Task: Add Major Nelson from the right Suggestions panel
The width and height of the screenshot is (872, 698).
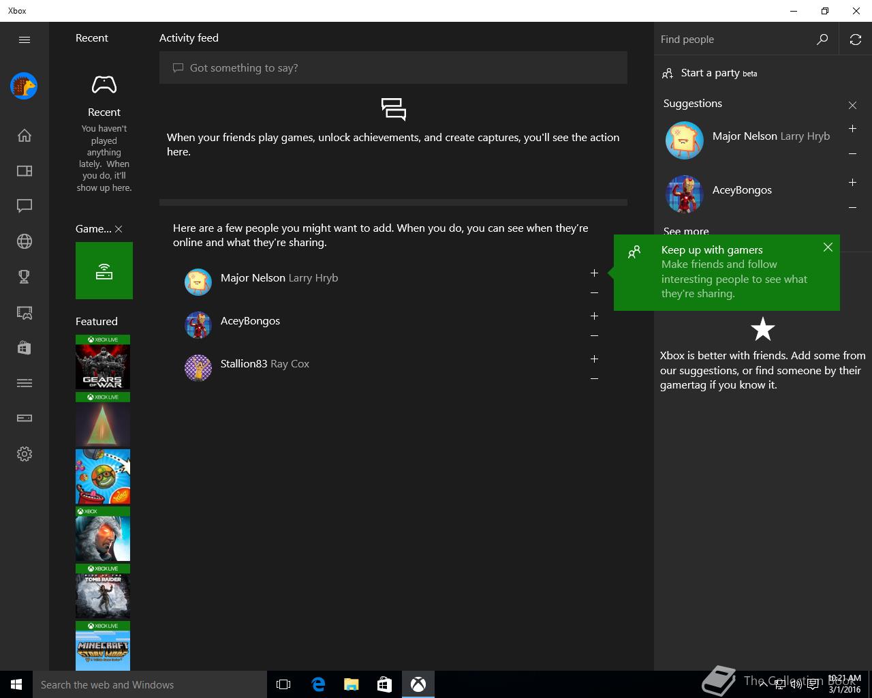Action: tap(852, 128)
